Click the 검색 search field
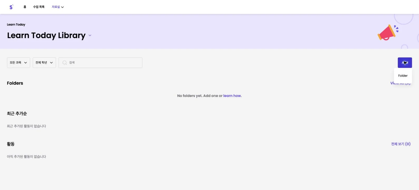 pyautogui.click(x=101, y=63)
